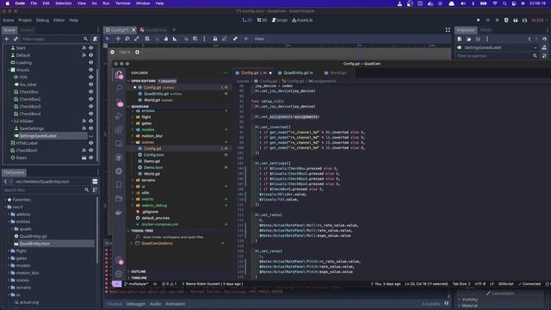Open the Scene menu in Godot

[x=9, y=21]
